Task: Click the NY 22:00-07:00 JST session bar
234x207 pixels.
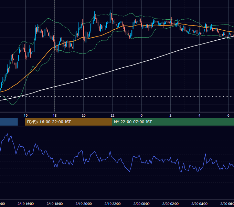Action: click(x=173, y=122)
